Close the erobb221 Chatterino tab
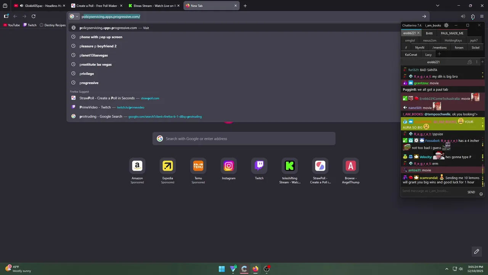This screenshot has height=275, width=488. (418, 33)
